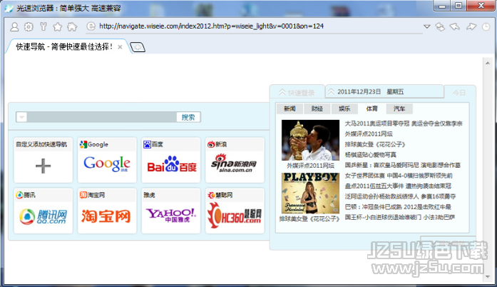The height and width of the screenshot is (287, 497).
Task: Switch to the 体育 sports tab
Action: 372,109
